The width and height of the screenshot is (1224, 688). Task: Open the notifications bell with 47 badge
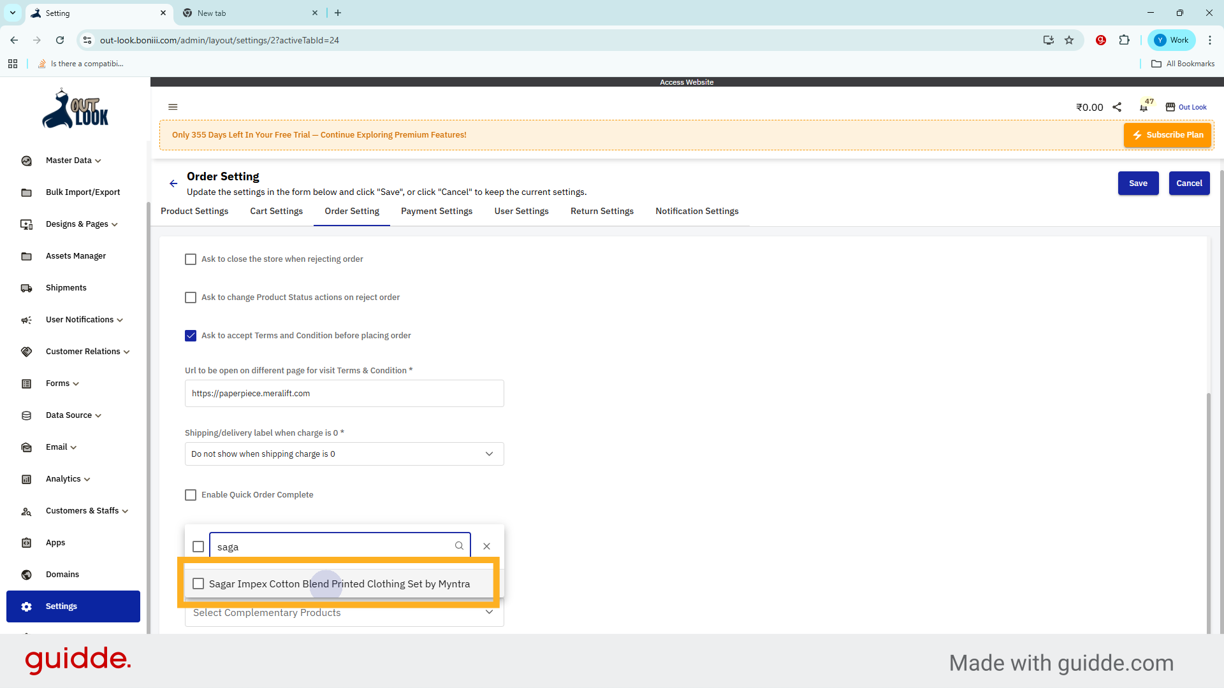[1144, 107]
